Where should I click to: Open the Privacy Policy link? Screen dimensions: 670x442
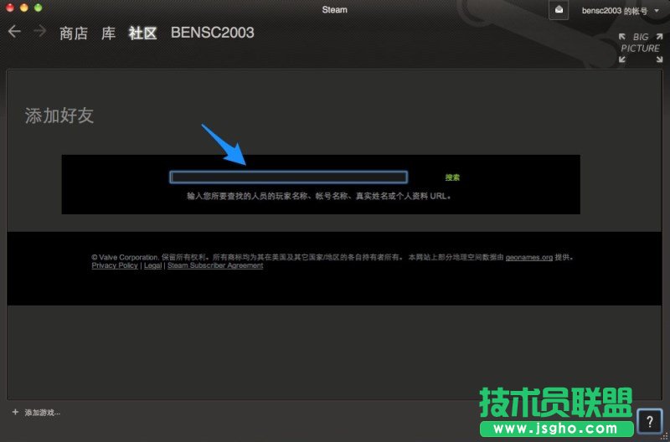[x=115, y=265]
